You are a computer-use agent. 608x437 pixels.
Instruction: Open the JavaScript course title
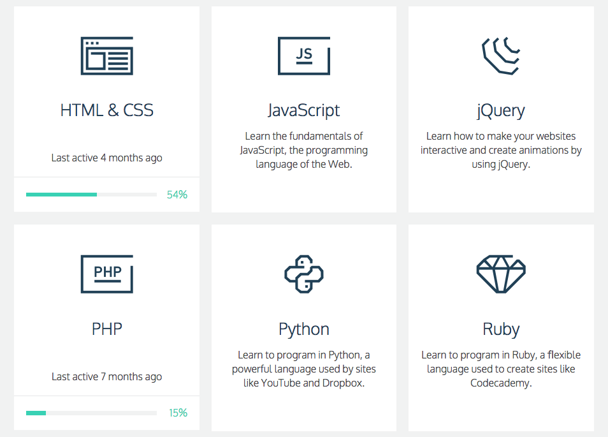(x=304, y=110)
